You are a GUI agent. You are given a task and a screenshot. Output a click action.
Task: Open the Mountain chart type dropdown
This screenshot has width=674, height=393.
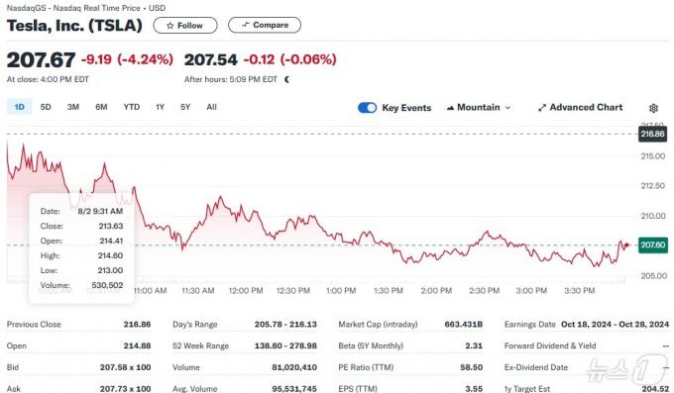(x=479, y=107)
